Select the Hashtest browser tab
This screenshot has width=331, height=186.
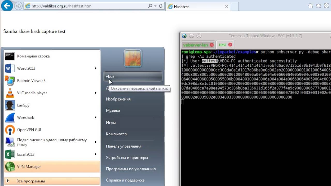pos(198,7)
